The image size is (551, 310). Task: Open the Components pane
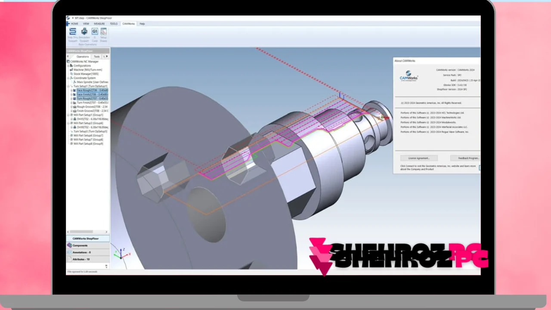click(x=88, y=245)
